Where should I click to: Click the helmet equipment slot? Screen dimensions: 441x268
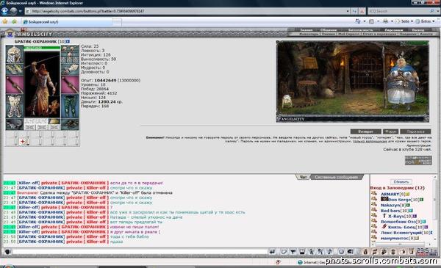point(15,54)
